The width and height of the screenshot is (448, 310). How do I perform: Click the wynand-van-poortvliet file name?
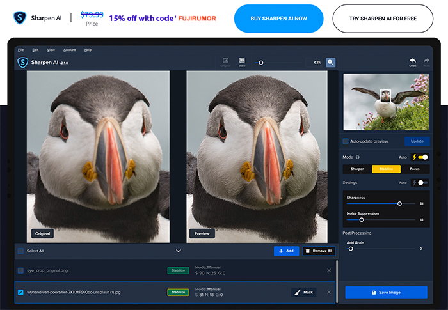point(74,292)
